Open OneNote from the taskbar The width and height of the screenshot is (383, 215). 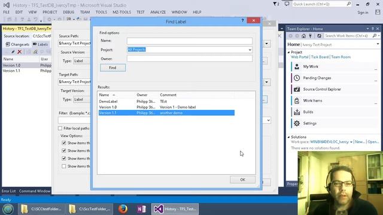pos(141,209)
